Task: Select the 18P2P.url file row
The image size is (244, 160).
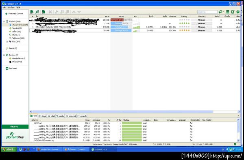Action: point(134,123)
